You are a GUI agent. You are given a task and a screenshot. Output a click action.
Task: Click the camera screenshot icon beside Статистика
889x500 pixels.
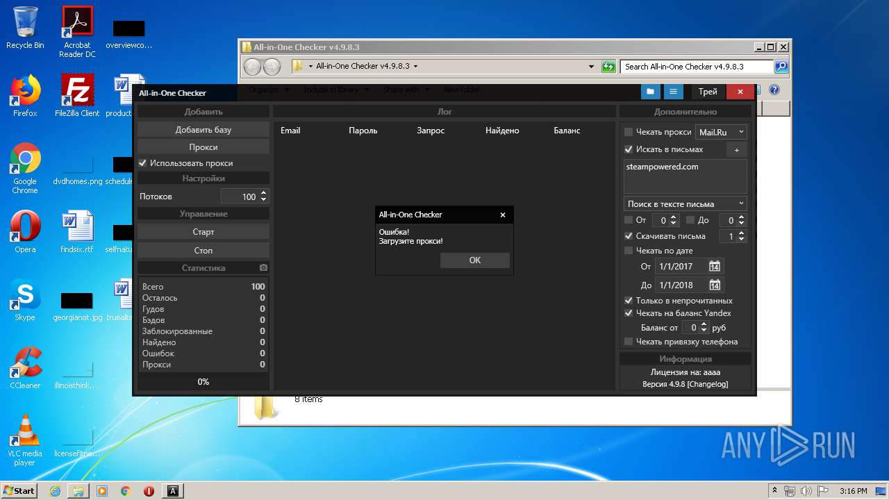[263, 267]
